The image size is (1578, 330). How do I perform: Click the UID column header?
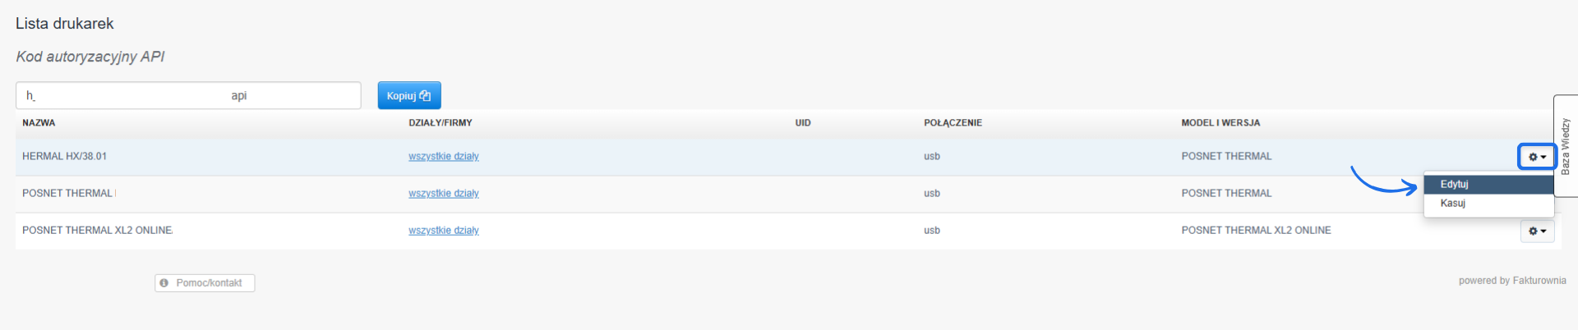[802, 123]
